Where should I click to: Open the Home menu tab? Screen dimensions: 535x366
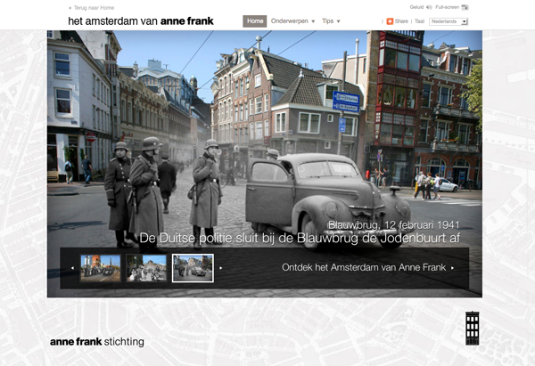[255, 21]
